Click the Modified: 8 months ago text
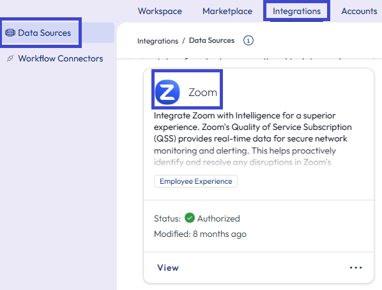382x290 pixels. point(200,234)
